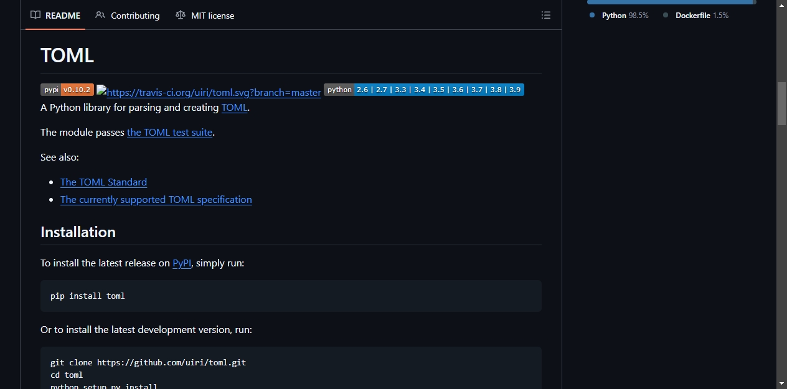Click the 'See also:' text
This screenshot has height=389, width=787.
point(60,157)
